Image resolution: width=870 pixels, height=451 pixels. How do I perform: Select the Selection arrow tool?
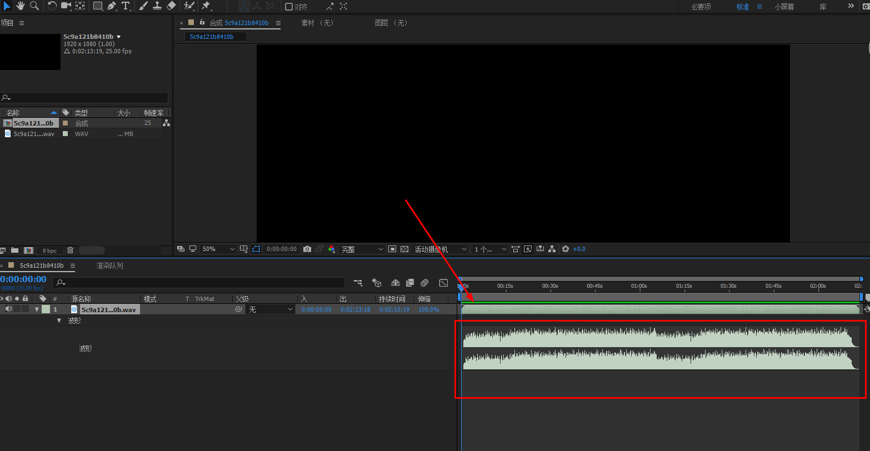click(7, 6)
